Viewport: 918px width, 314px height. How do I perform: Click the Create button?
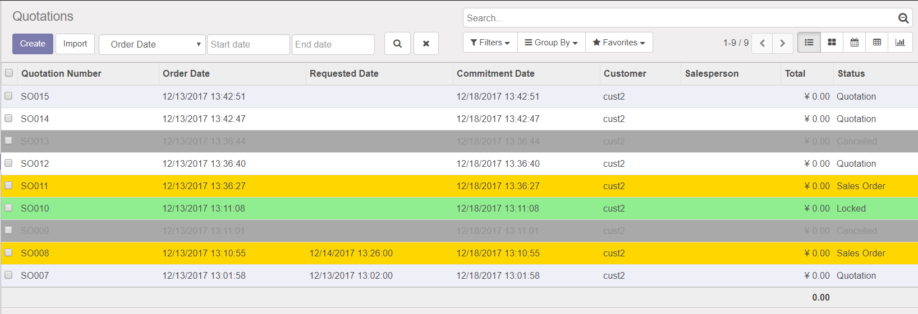pyautogui.click(x=33, y=44)
